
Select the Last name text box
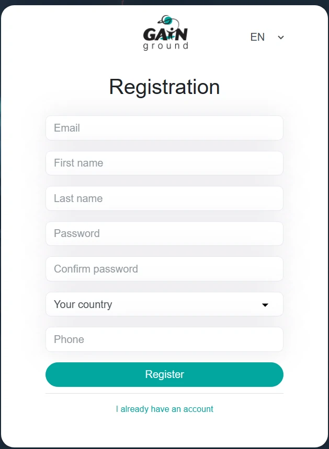click(x=164, y=198)
